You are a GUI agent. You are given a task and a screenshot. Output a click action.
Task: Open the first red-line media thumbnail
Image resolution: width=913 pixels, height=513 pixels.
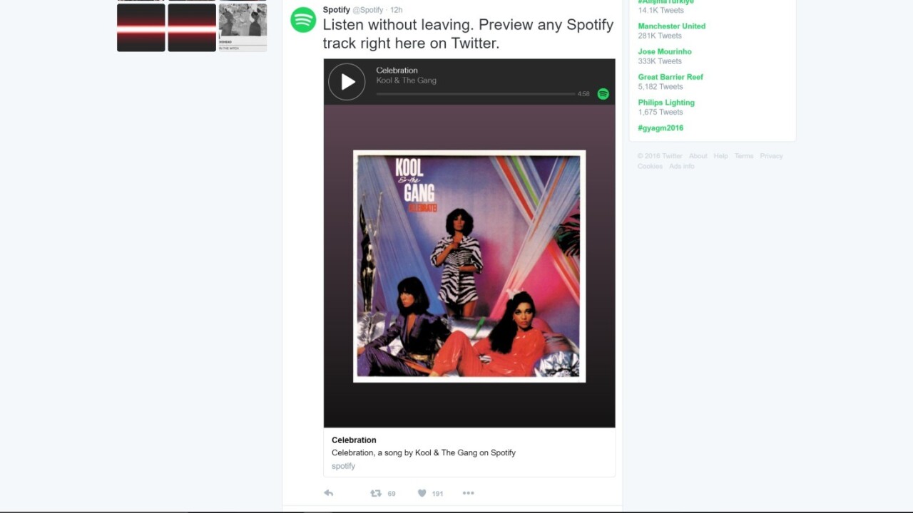tap(141, 28)
